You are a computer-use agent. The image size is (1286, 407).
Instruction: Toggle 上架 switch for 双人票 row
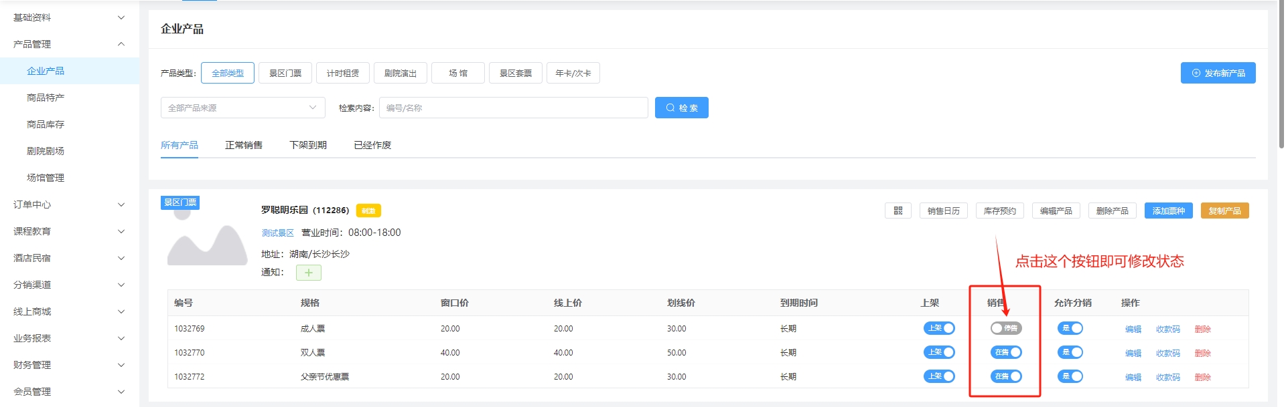coord(939,352)
